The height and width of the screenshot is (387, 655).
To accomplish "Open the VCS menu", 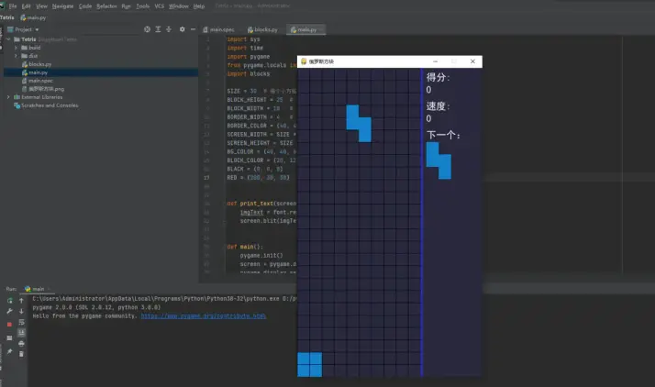I will tap(159, 6).
